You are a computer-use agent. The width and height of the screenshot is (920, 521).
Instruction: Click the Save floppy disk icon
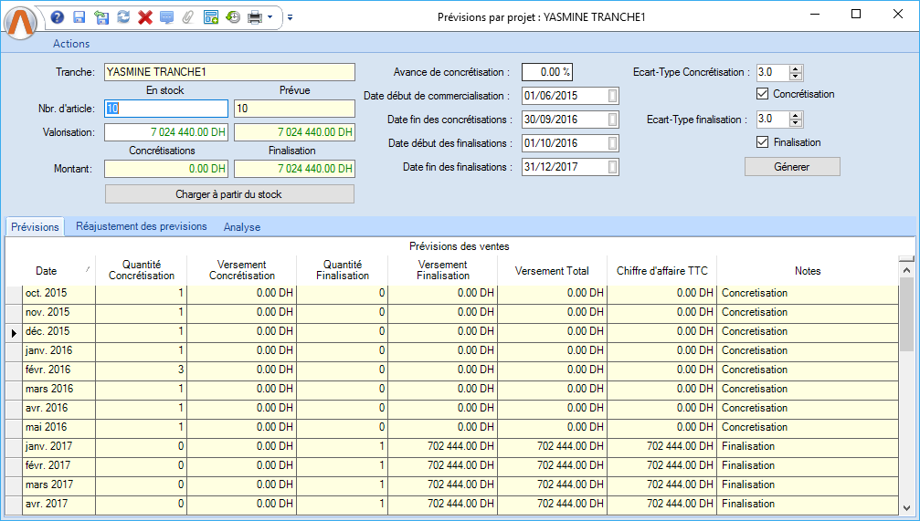[x=79, y=17]
